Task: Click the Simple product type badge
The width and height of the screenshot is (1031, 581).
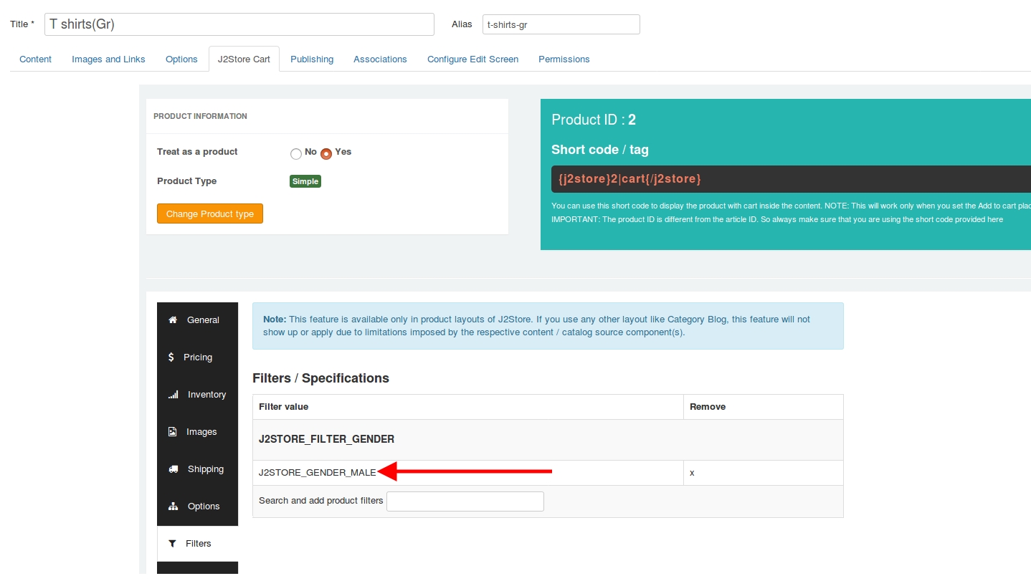Action: (305, 181)
